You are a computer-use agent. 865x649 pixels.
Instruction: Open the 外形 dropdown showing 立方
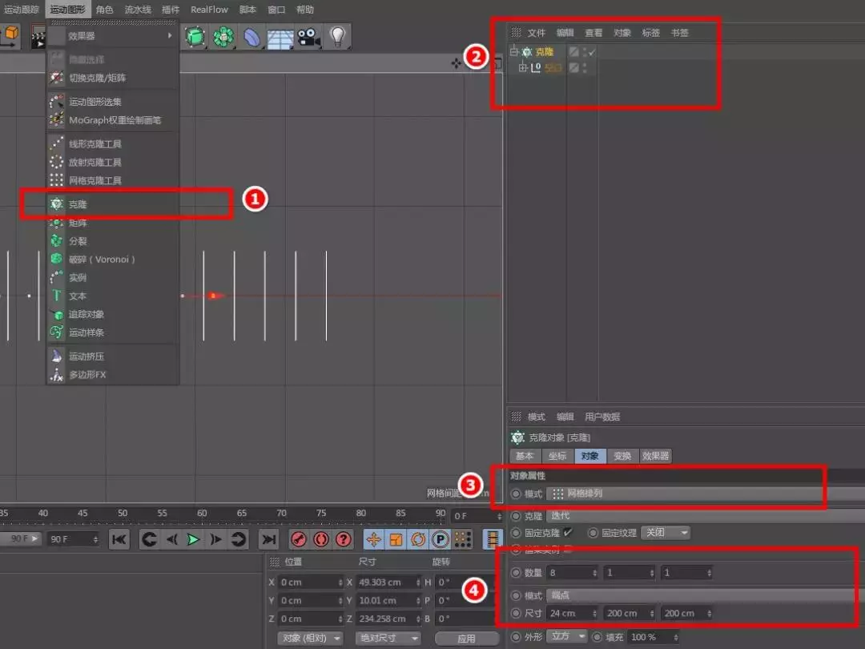566,637
